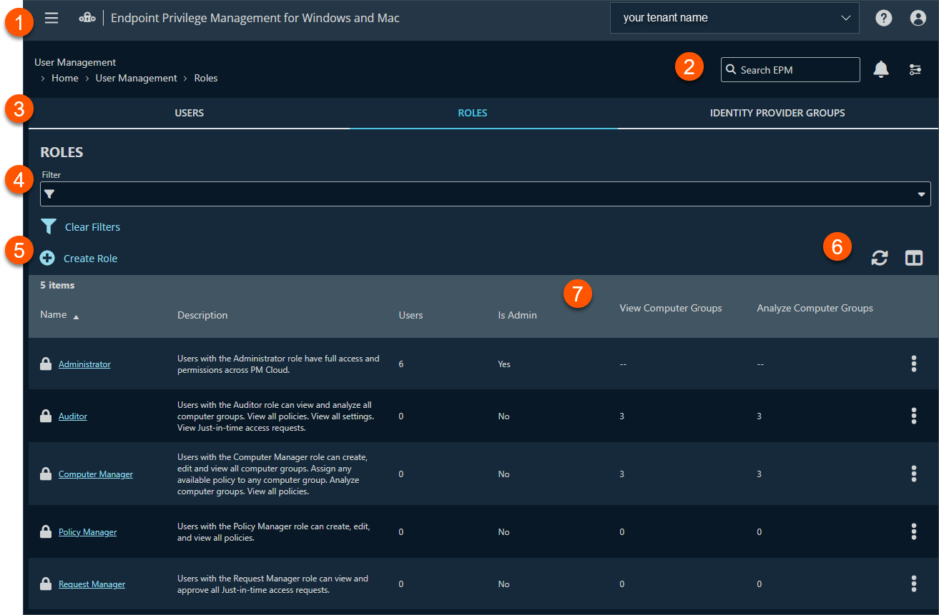Open the column chooser icon
The width and height of the screenshot is (939, 615).
914,258
